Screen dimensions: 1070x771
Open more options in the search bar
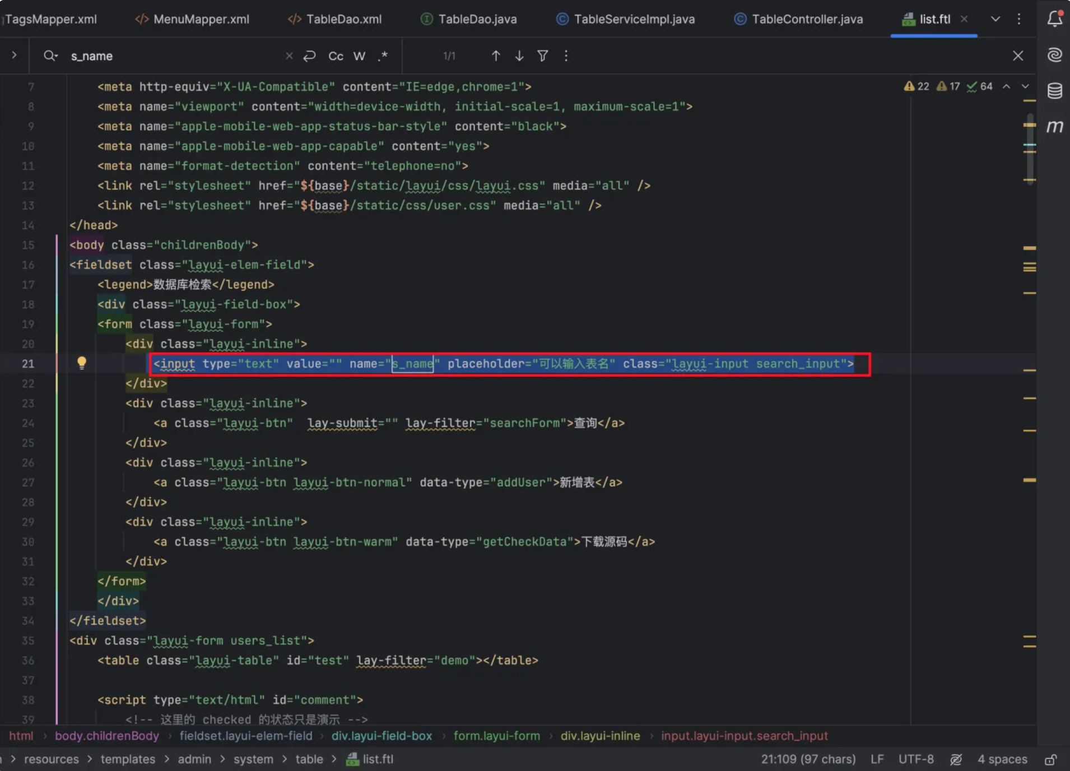point(566,55)
